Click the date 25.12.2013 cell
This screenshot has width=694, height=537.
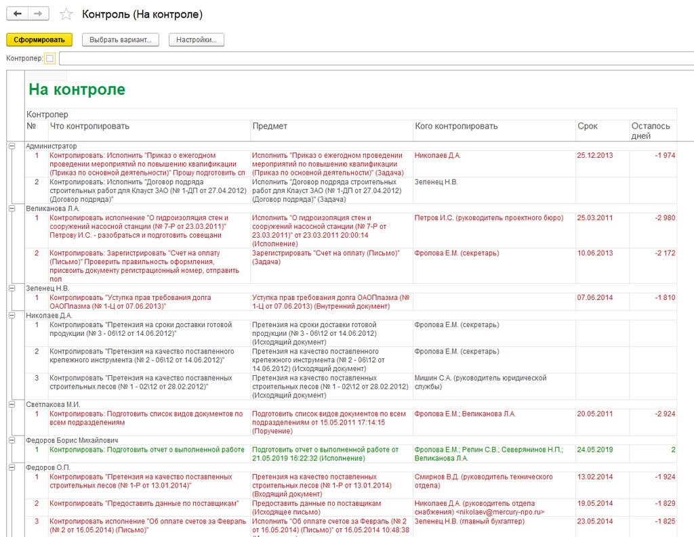coord(594,156)
